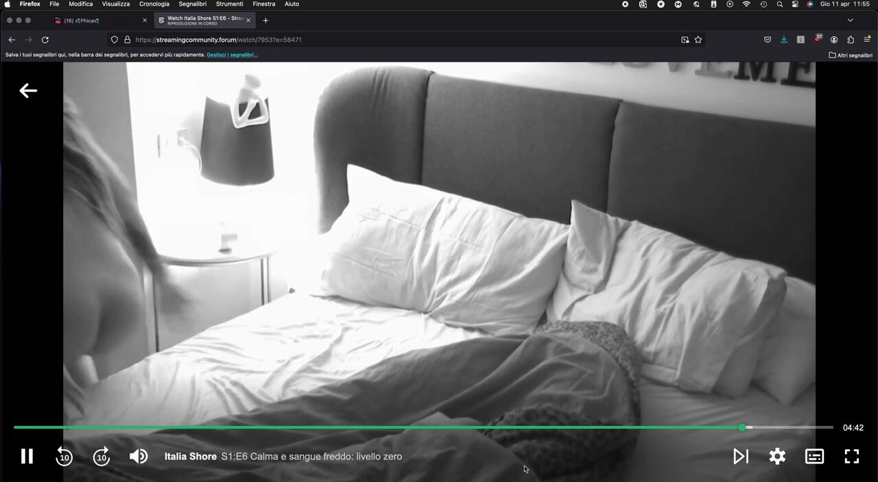Image resolution: width=878 pixels, height=482 pixels.
Task: Open macOS Control Center
Action: 796,4
